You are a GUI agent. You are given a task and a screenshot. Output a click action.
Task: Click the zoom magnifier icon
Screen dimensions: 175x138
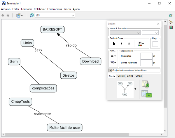32,15
